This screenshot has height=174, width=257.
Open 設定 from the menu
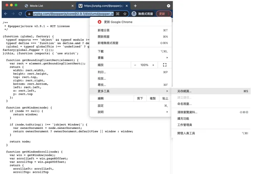coord(131,106)
